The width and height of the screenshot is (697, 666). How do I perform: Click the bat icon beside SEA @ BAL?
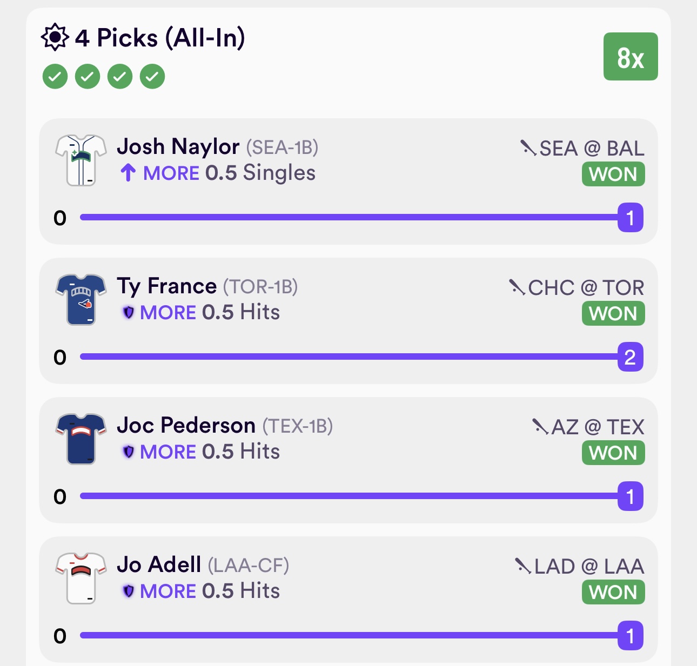(528, 147)
